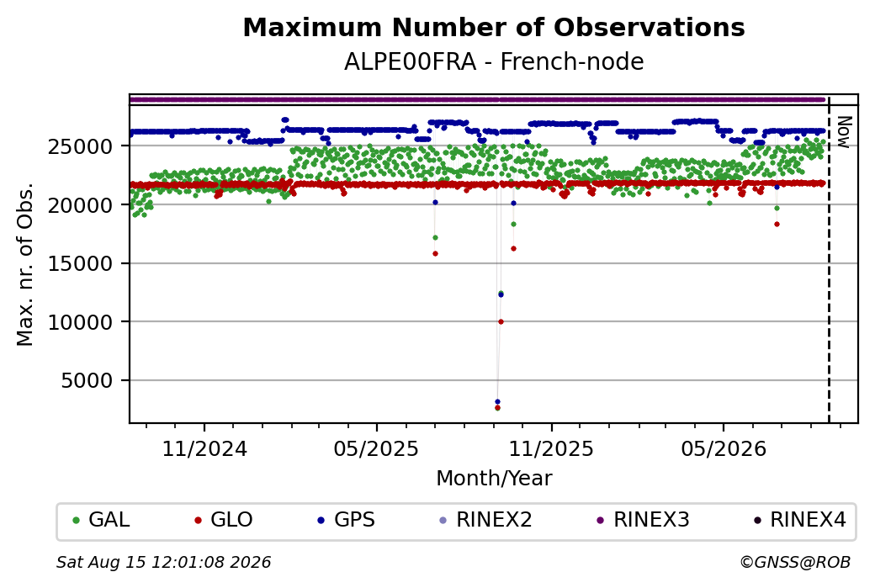This screenshot has height=588, width=875.
Task: Click the chart title 'Maximum Number of Observations'
Action: point(494,27)
